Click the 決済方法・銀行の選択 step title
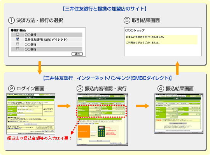 pyautogui.click(x=40, y=21)
